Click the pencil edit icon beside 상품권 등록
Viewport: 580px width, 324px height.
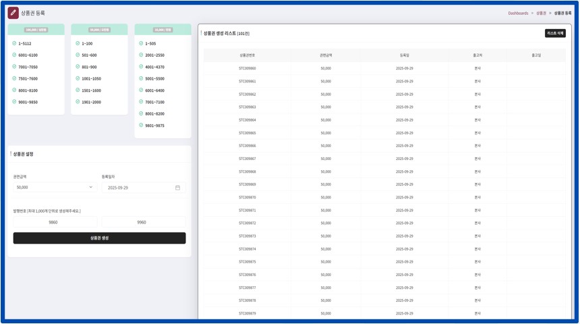coord(13,13)
